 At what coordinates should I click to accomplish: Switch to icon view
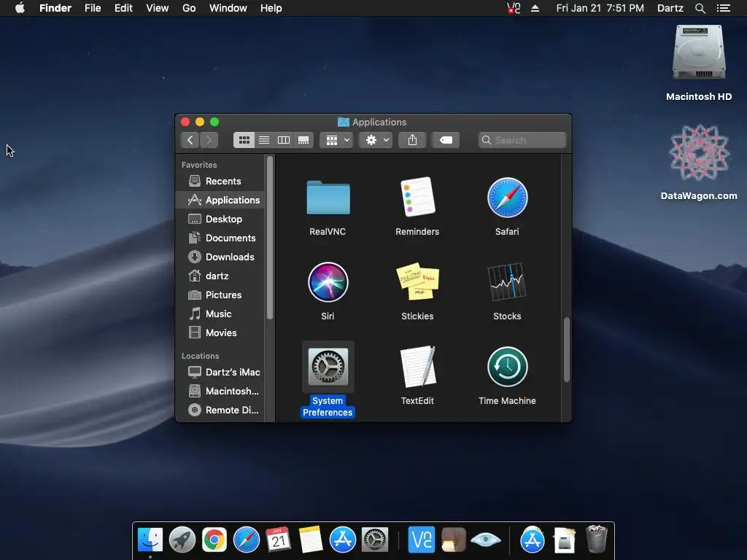(x=244, y=140)
